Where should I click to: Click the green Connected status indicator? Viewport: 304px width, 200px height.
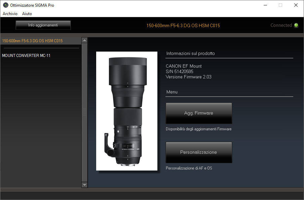pyautogui.click(x=296, y=25)
